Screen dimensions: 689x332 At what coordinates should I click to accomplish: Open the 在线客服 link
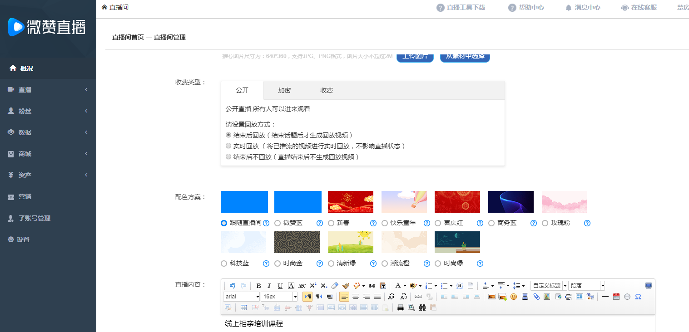point(639,8)
